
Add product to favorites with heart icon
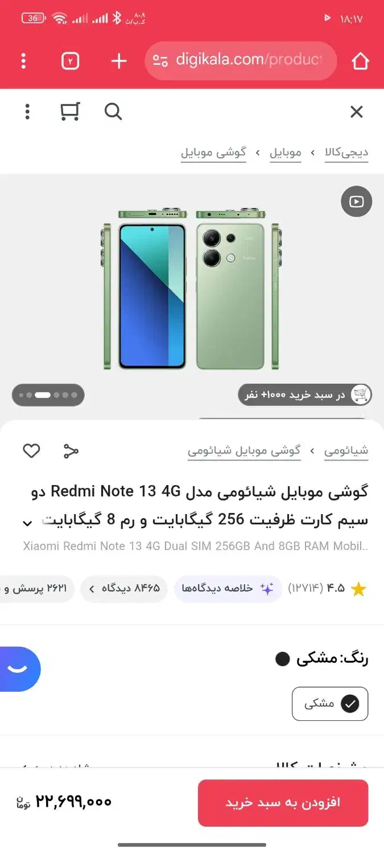click(x=31, y=451)
